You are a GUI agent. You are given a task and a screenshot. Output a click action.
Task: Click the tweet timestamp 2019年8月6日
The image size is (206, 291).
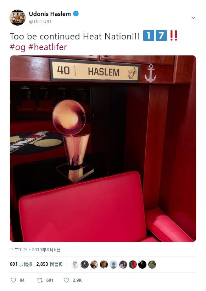pos(35,250)
